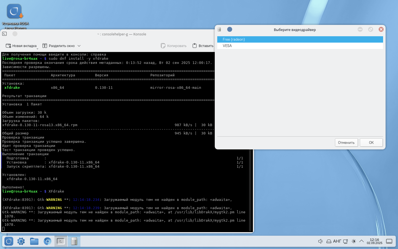Confirm driver selection with OK
The image size is (398, 249).
[x=371, y=142]
